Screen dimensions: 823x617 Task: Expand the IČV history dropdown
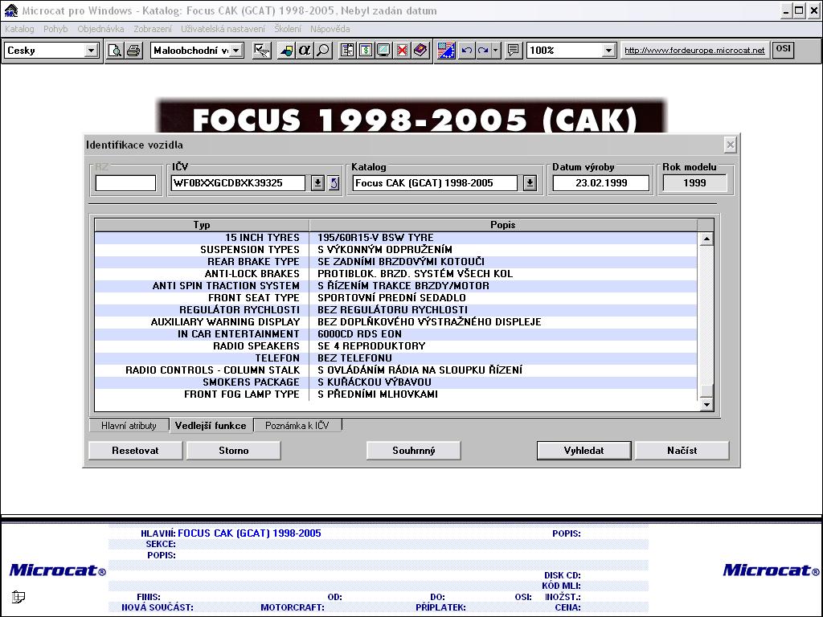(317, 183)
